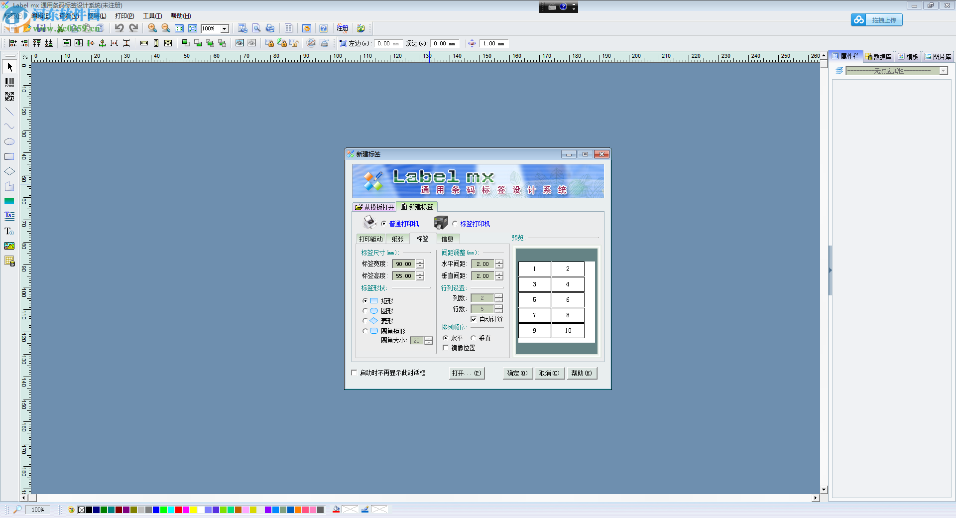The width and height of the screenshot is (956, 518).
Task: Select the image insert tool
Action: [x=9, y=246]
